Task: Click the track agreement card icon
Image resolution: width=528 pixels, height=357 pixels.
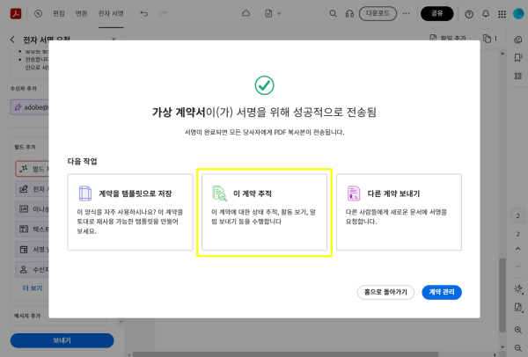Action: click(x=219, y=193)
